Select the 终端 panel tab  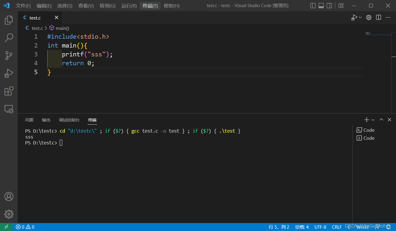(92, 120)
